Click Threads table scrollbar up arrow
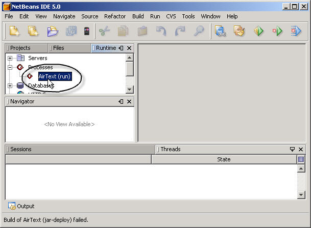 coord(301,168)
